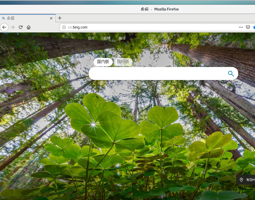This screenshot has height=200, width=255.
Task: Open 图片 image search link
Action: point(91,38)
